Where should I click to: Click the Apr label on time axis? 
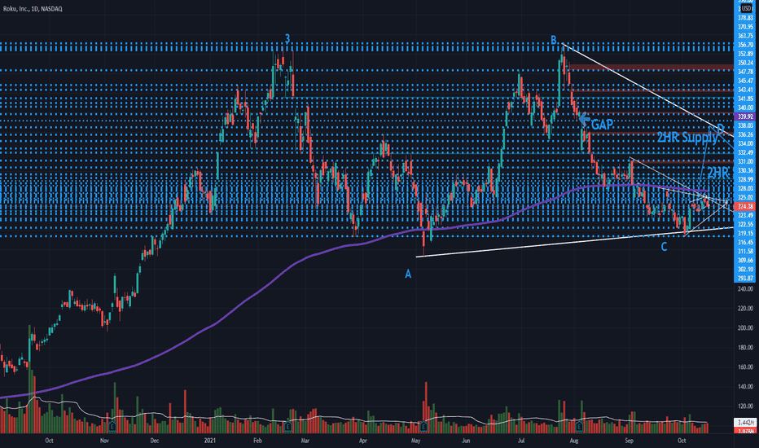[363, 441]
